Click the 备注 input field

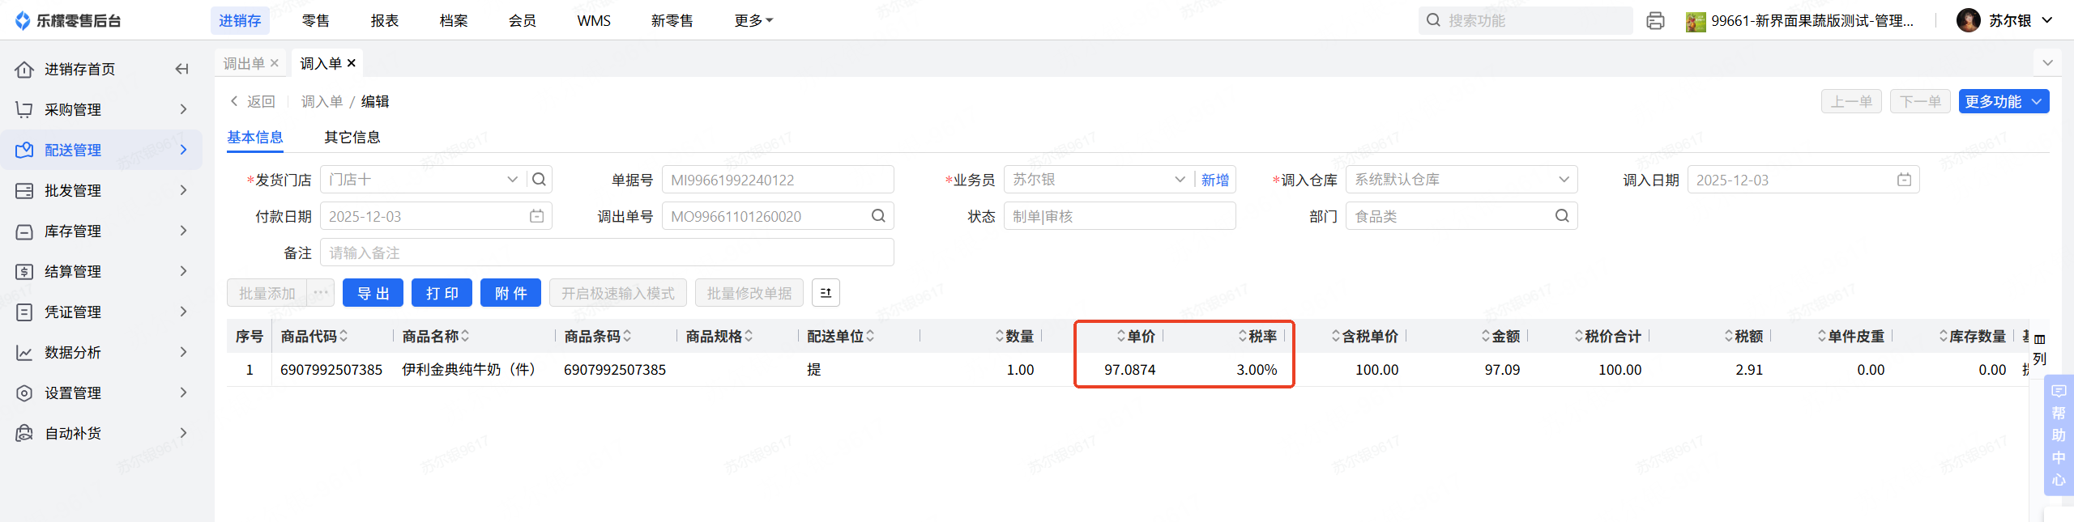[x=607, y=253]
